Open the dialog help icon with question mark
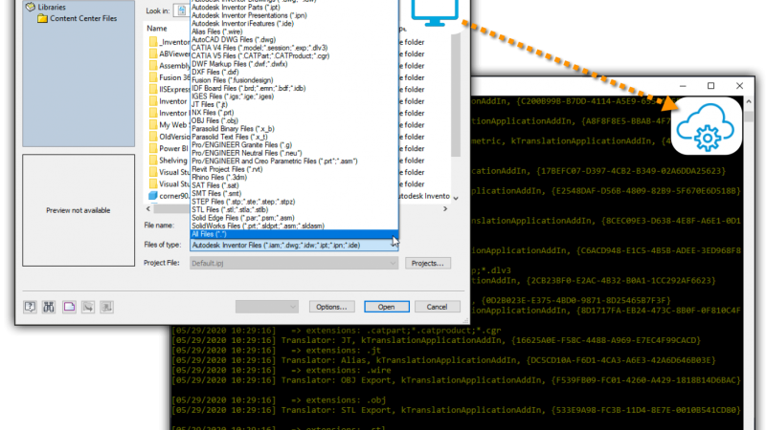Viewport: 766px width, 430px height. (x=30, y=307)
